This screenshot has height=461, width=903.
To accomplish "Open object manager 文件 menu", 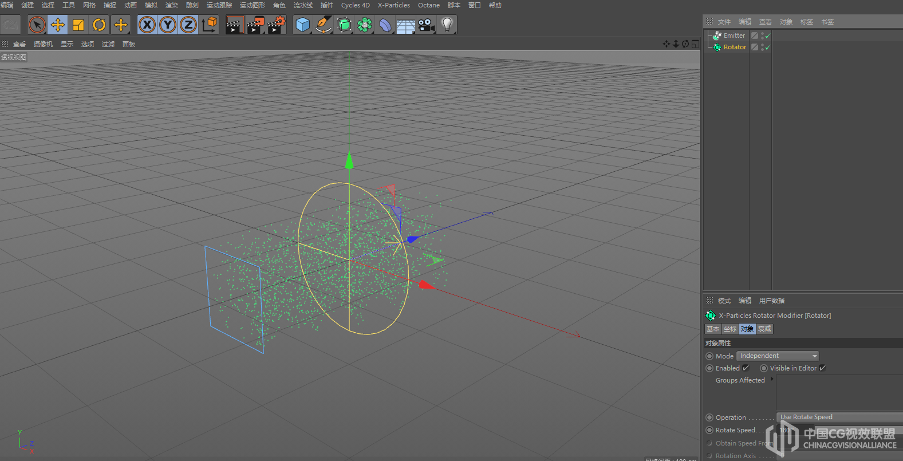I will tap(724, 22).
